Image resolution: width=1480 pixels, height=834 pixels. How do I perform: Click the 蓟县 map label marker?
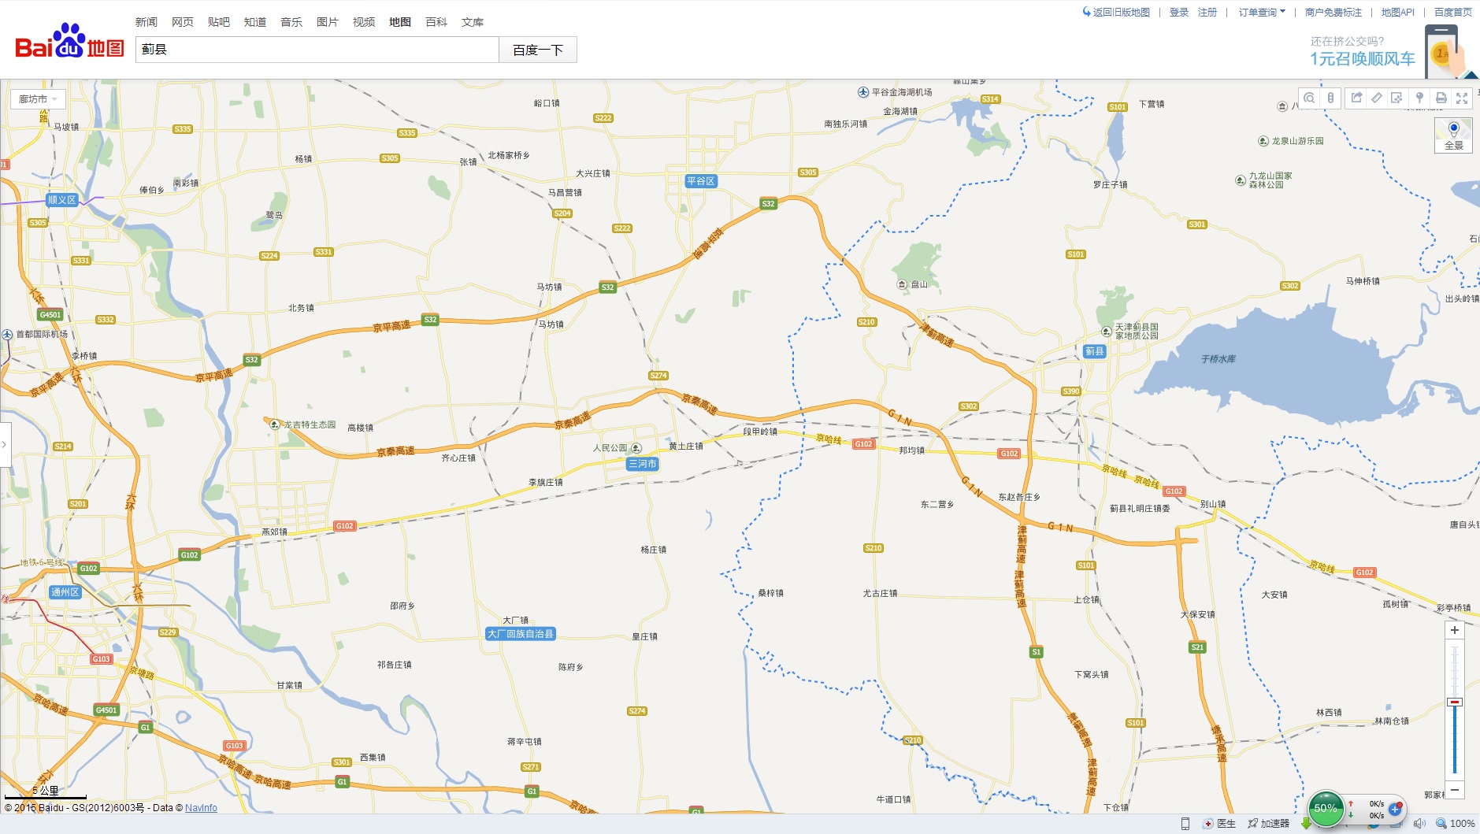1095,351
